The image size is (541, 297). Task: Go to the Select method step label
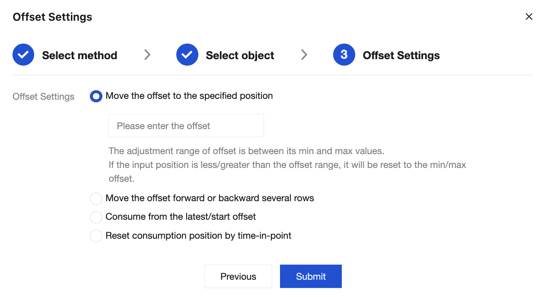point(80,56)
